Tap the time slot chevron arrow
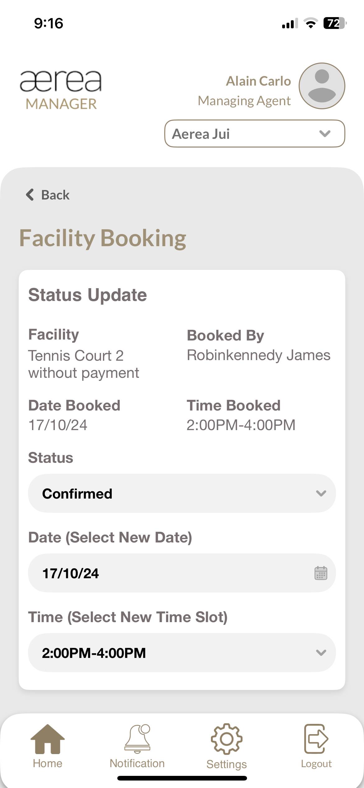This screenshot has width=364, height=788. pyautogui.click(x=321, y=653)
